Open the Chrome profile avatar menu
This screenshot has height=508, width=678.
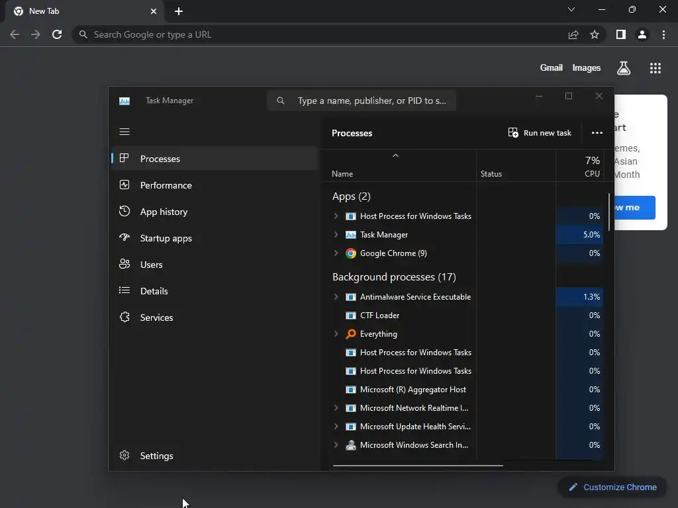click(x=642, y=34)
